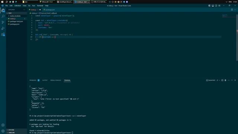
Task: Select the powershell terminal label
Action: tap(211, 80)
